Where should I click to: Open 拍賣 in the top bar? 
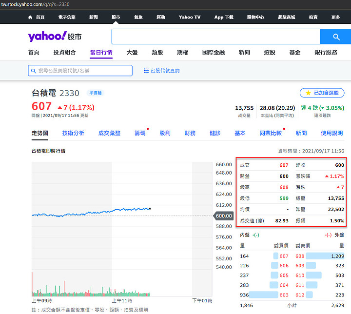tap(313, 17)
